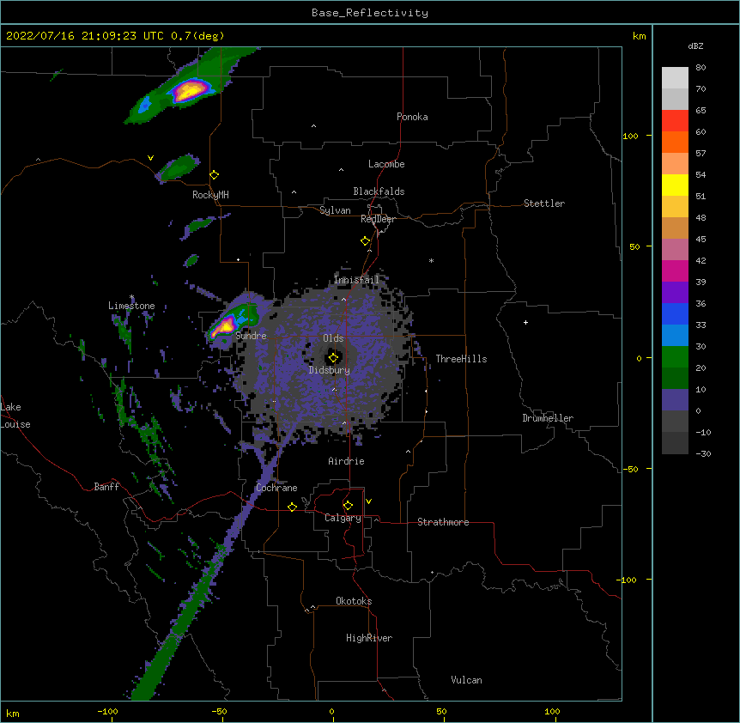Click the Vulcan city label
Viewport: 740px width, 723px height.
point(466,680)
